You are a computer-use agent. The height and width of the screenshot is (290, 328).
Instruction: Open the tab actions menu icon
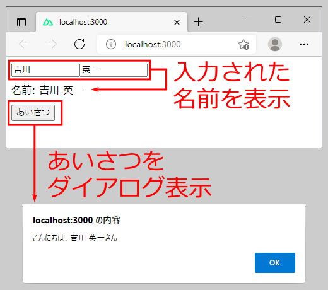pos(21,22)
